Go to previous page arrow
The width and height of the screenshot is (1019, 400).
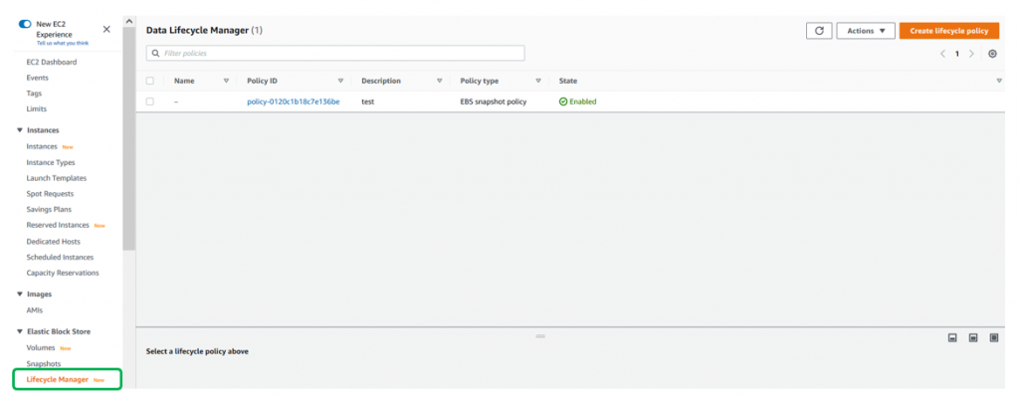pos(942,54)
